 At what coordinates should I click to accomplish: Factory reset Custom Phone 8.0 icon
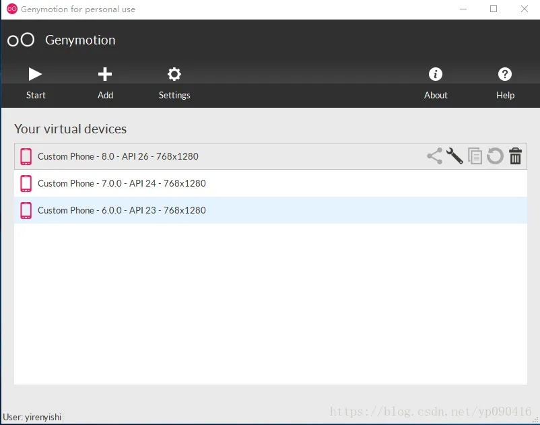point(495,156)
